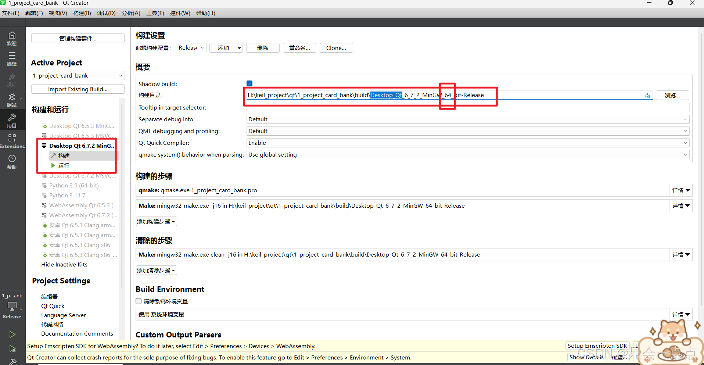Click Import Existing Build... button
This screenshot has height=365, width=704.
coord(78,89)
